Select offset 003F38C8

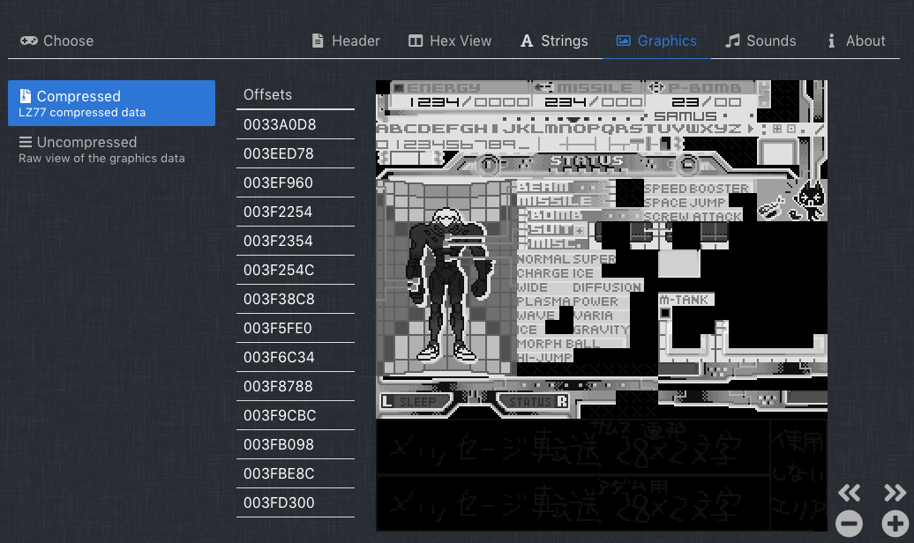click(296, 300)
